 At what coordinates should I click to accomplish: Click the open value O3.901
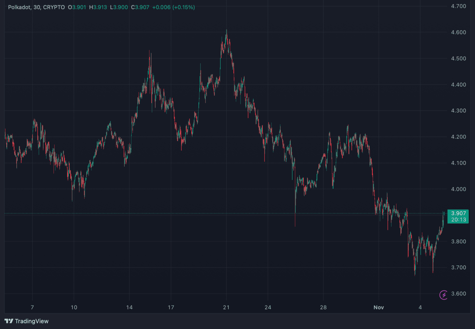click(77, 7)
